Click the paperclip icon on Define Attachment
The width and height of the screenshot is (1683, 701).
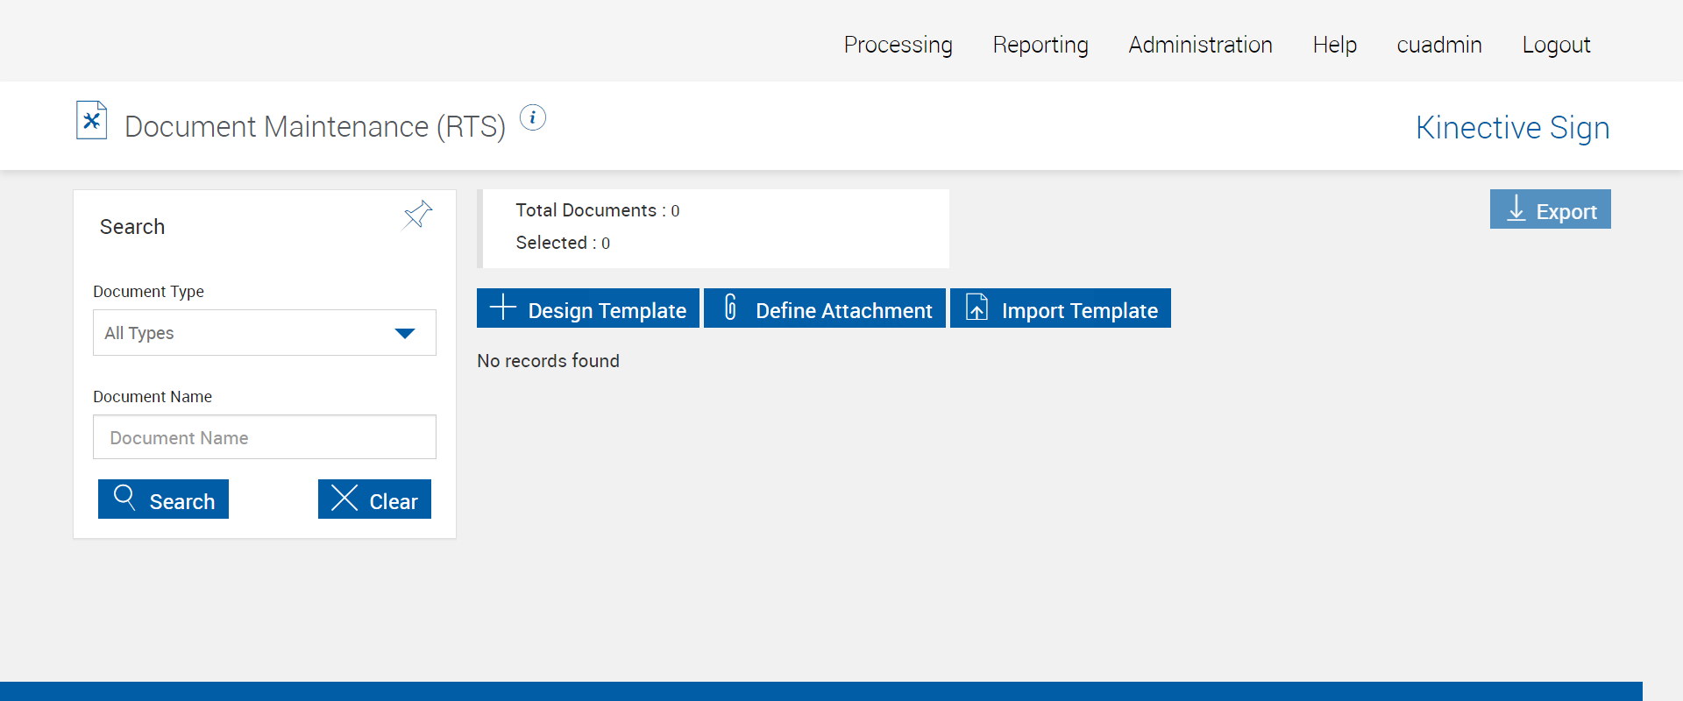click(730, 308)
